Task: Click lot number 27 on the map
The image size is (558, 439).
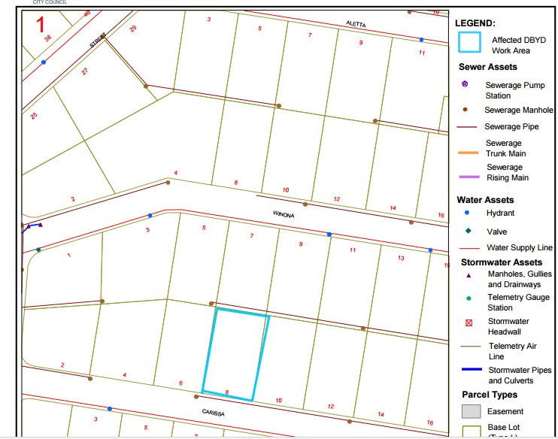Action: pyautogui.click(x=84, y=71)
